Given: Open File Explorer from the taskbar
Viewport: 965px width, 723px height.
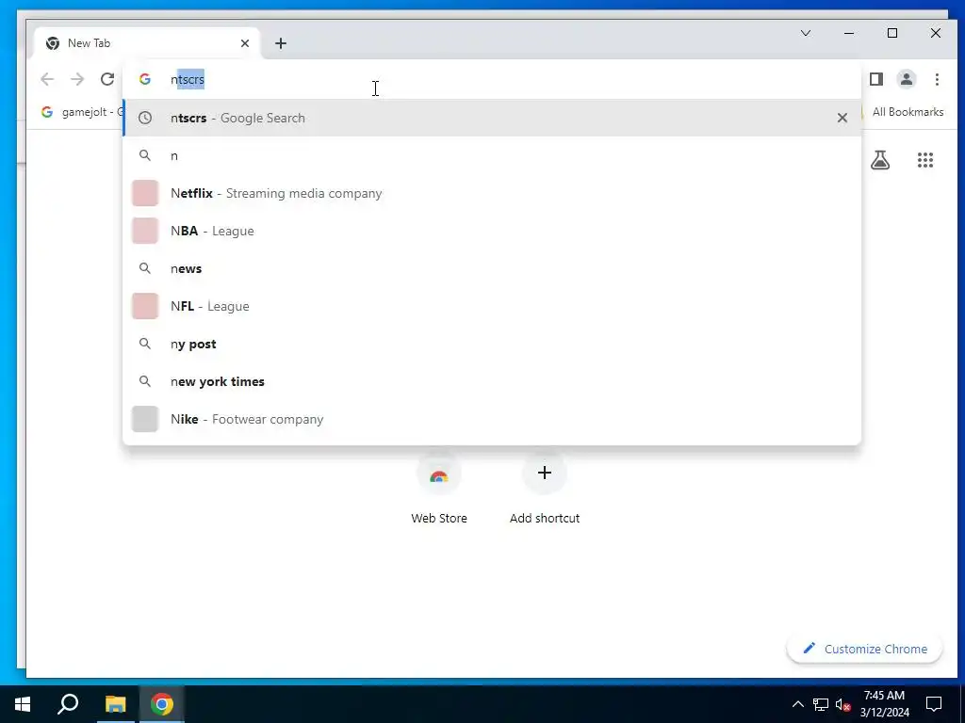Looking at the screenshot, I should tap(115, 704).
